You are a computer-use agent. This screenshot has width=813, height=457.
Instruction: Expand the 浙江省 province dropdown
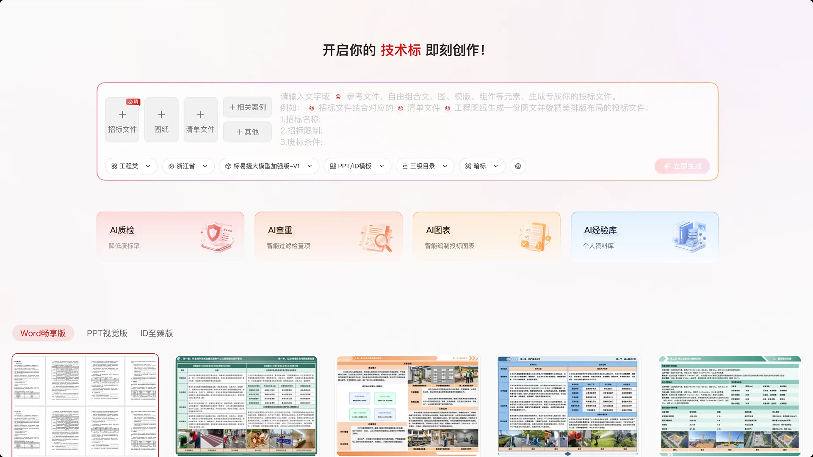coord(188,166)
